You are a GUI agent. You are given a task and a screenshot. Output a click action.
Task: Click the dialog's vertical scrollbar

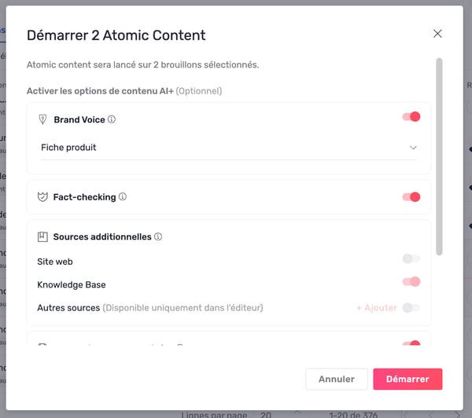(439, 157)
